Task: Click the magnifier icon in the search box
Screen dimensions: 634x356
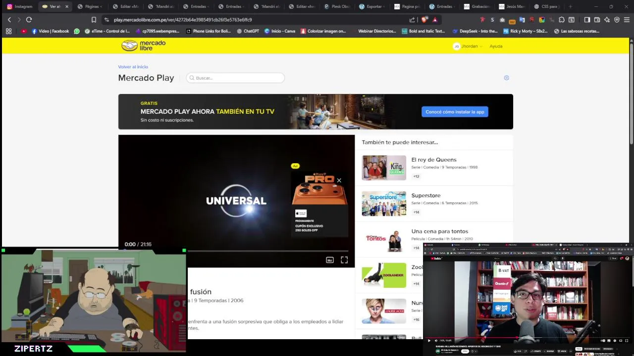Action: tap(192, 78)
